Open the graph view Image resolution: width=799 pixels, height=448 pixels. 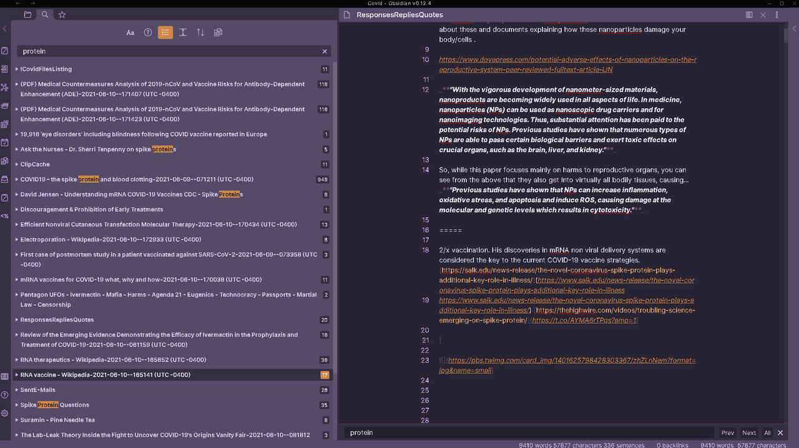click(x=4, y=87)
